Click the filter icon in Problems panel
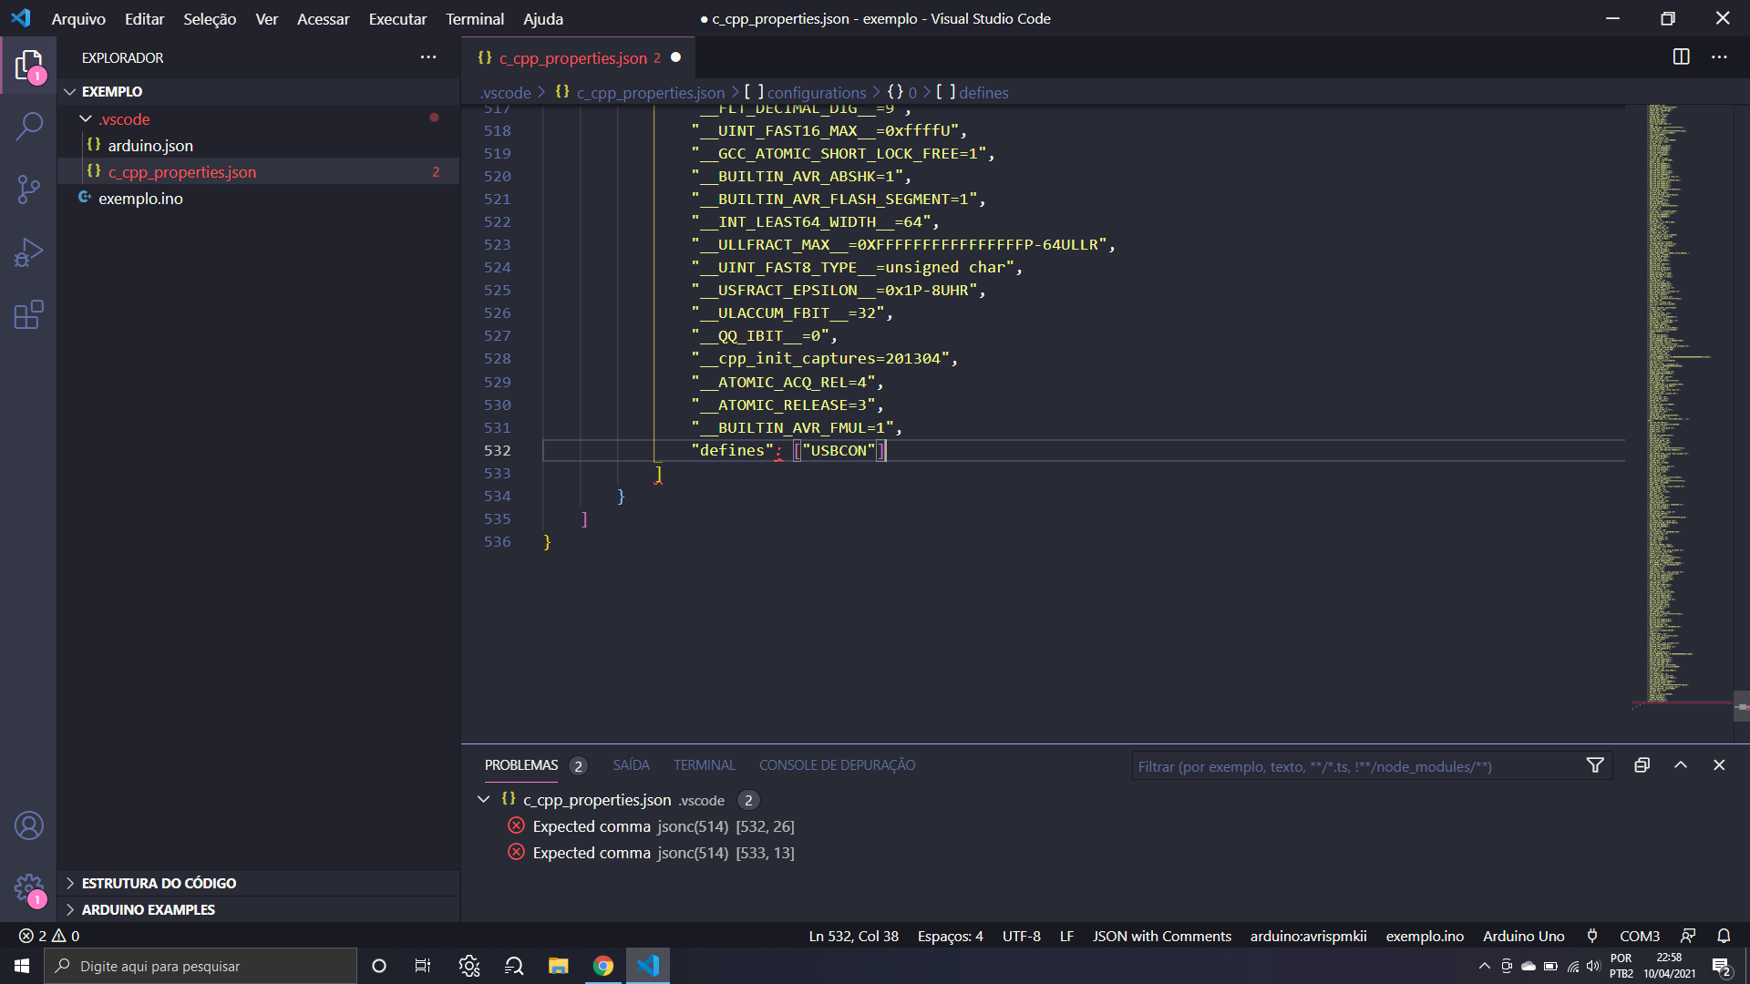The height and width of the screenshot is (984, 1750). click(1595, 765)
